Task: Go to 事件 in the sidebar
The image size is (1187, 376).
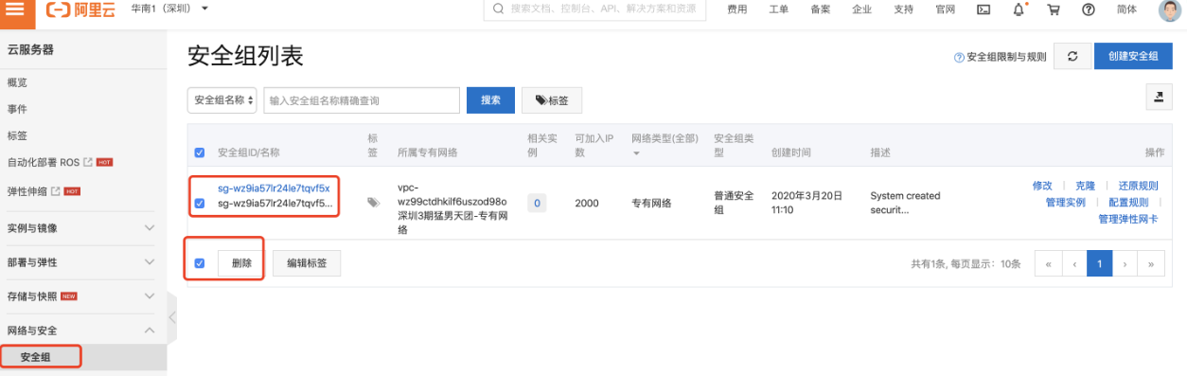Action: (x=17, y=109)
